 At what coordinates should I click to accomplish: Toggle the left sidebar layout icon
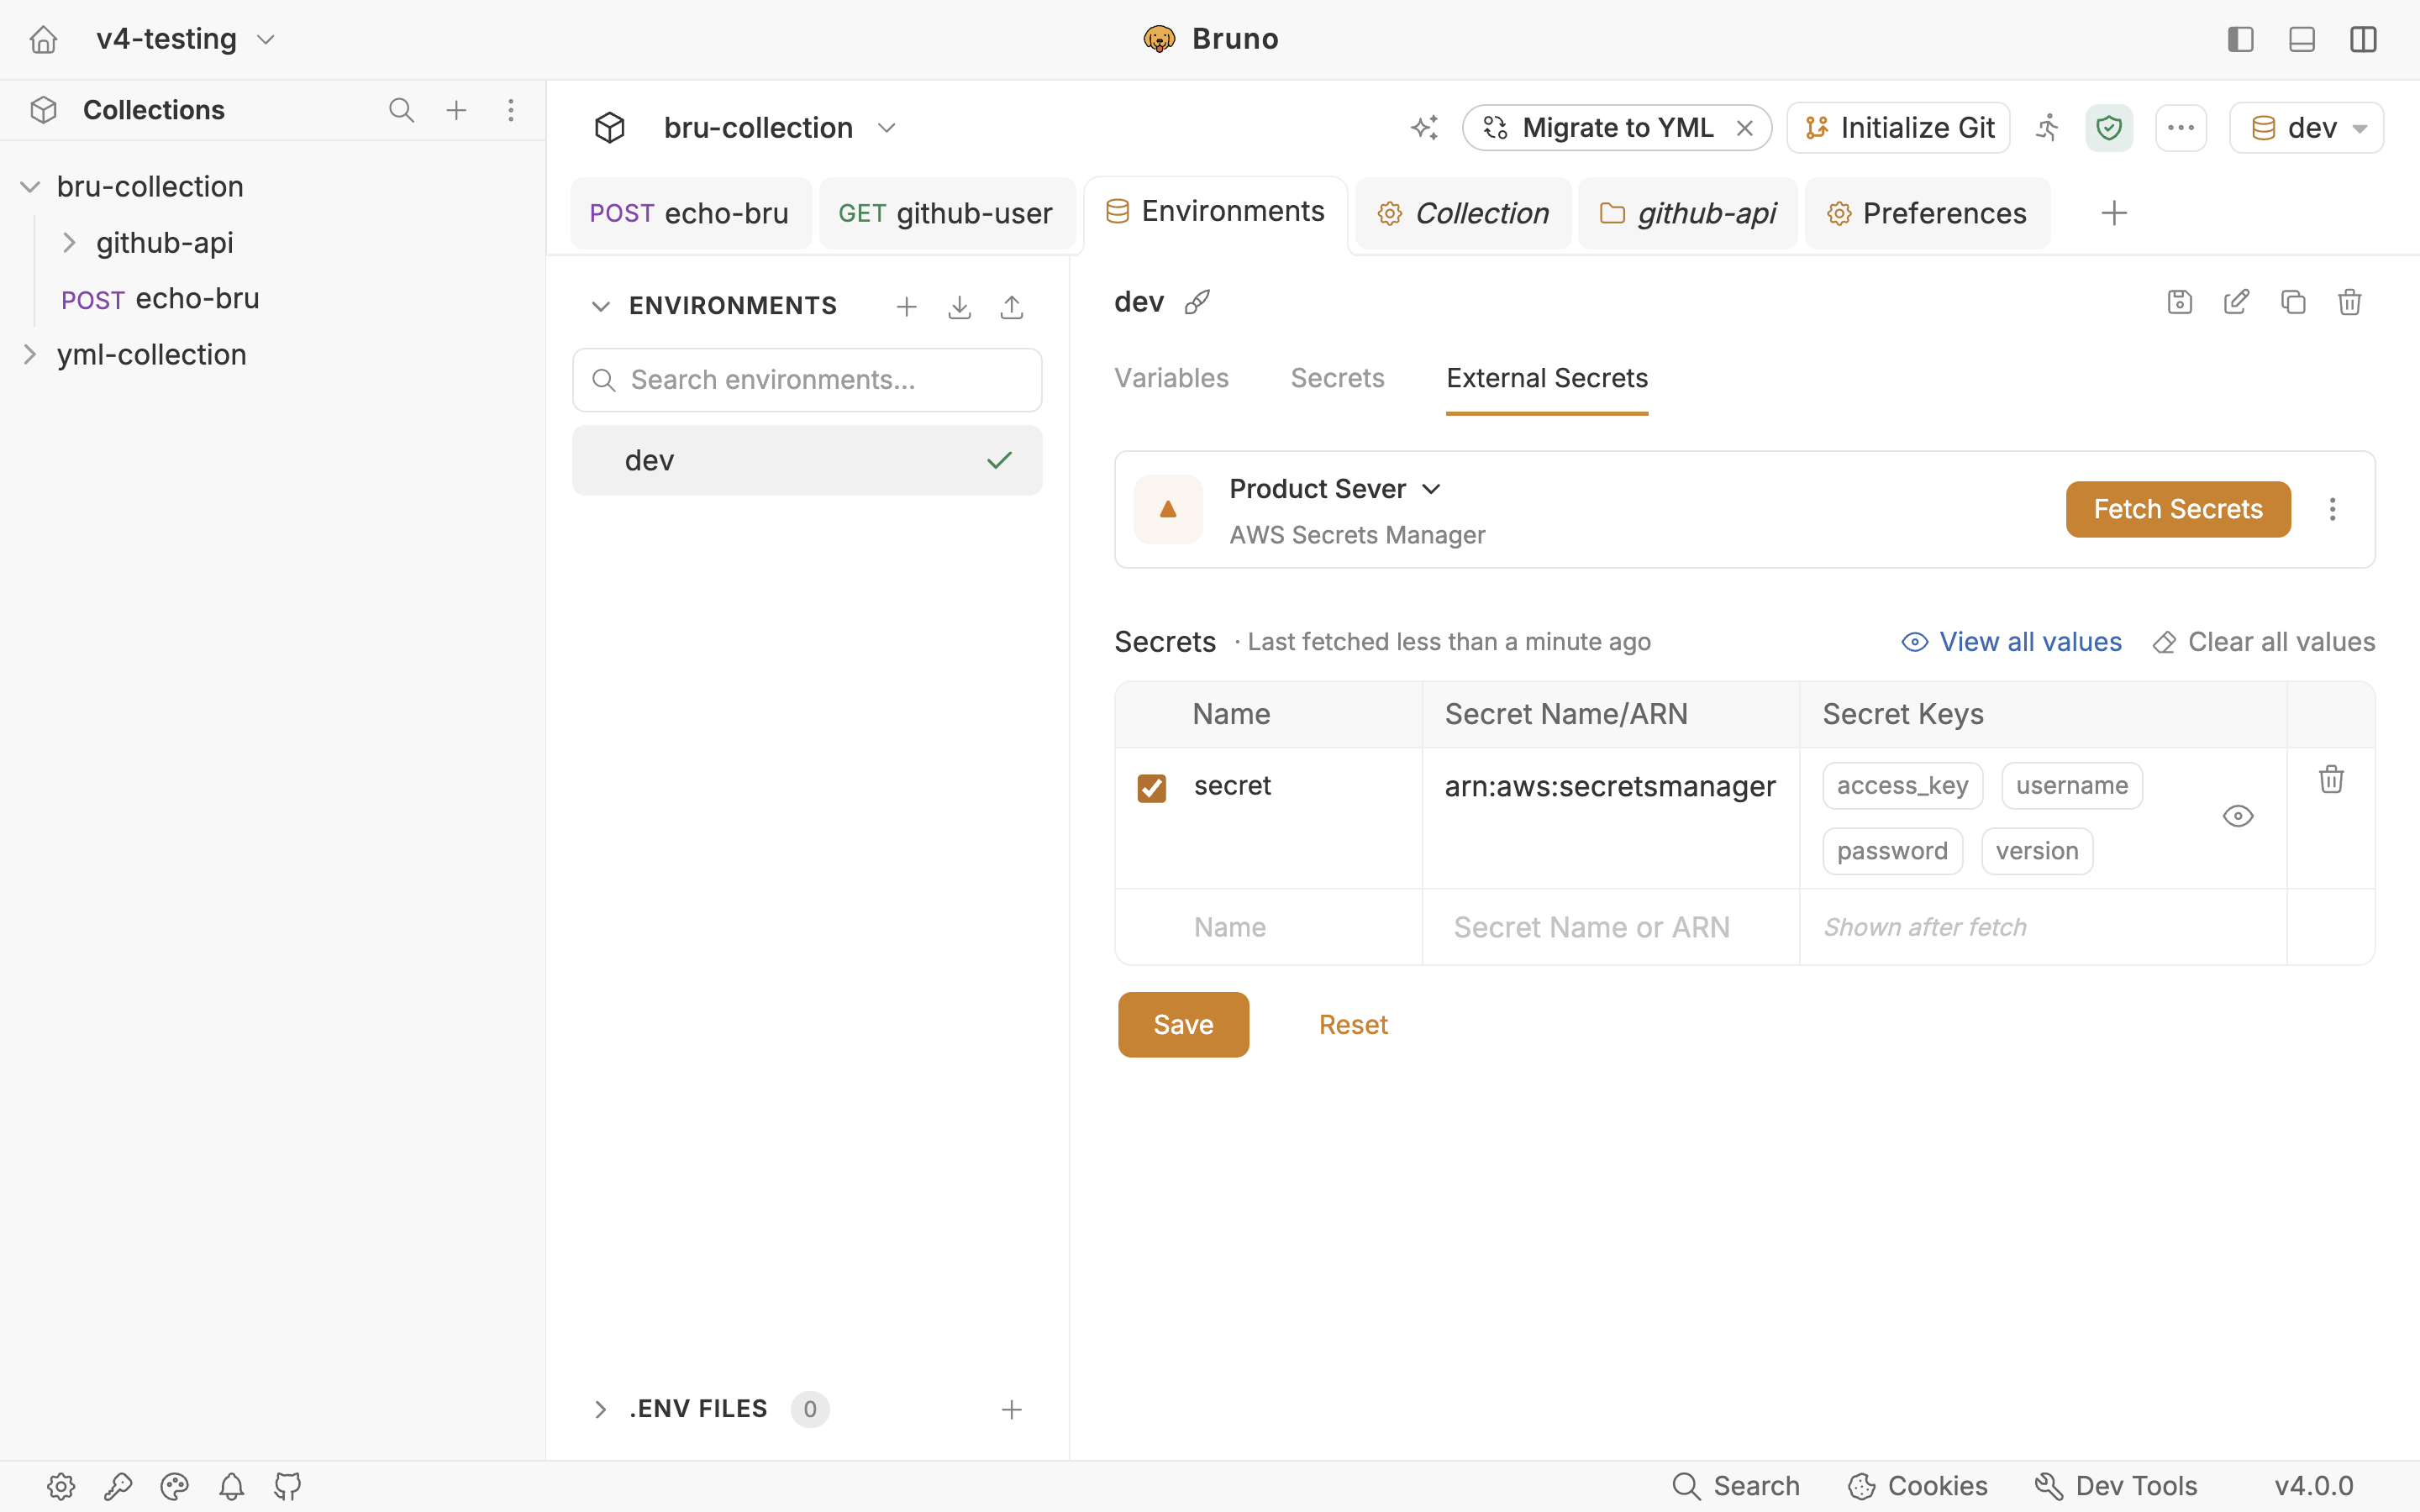(x=2241, y=39)
